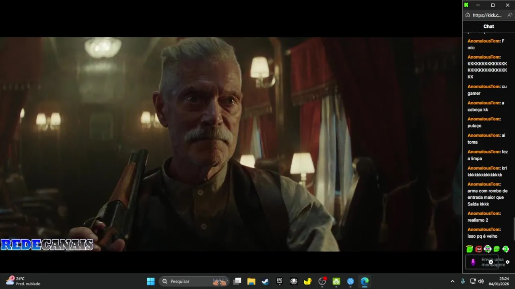
Task: Open the volume speaker tray icon
Action: pyautogui.click(x=481, y=281)
